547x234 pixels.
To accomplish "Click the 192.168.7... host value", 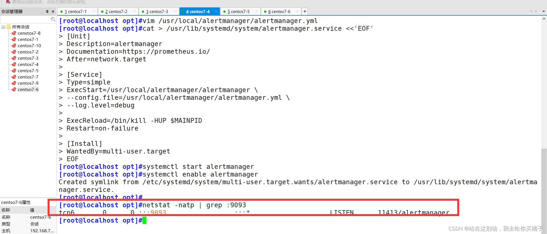I will (x=42, y=231).
